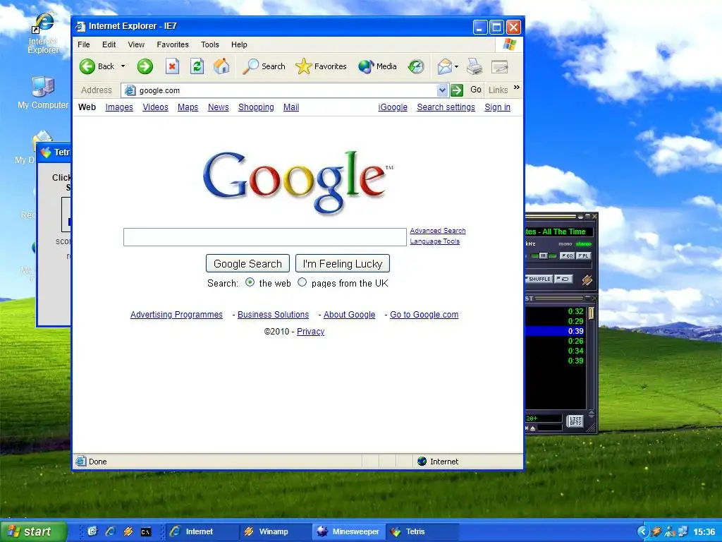722x542 pixels.
Task: Click I'm Feeling Lucky button
Action: click(343, 264)
